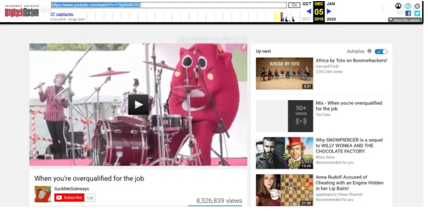
Task: Expand About this capture
Action: pos(405,20)
